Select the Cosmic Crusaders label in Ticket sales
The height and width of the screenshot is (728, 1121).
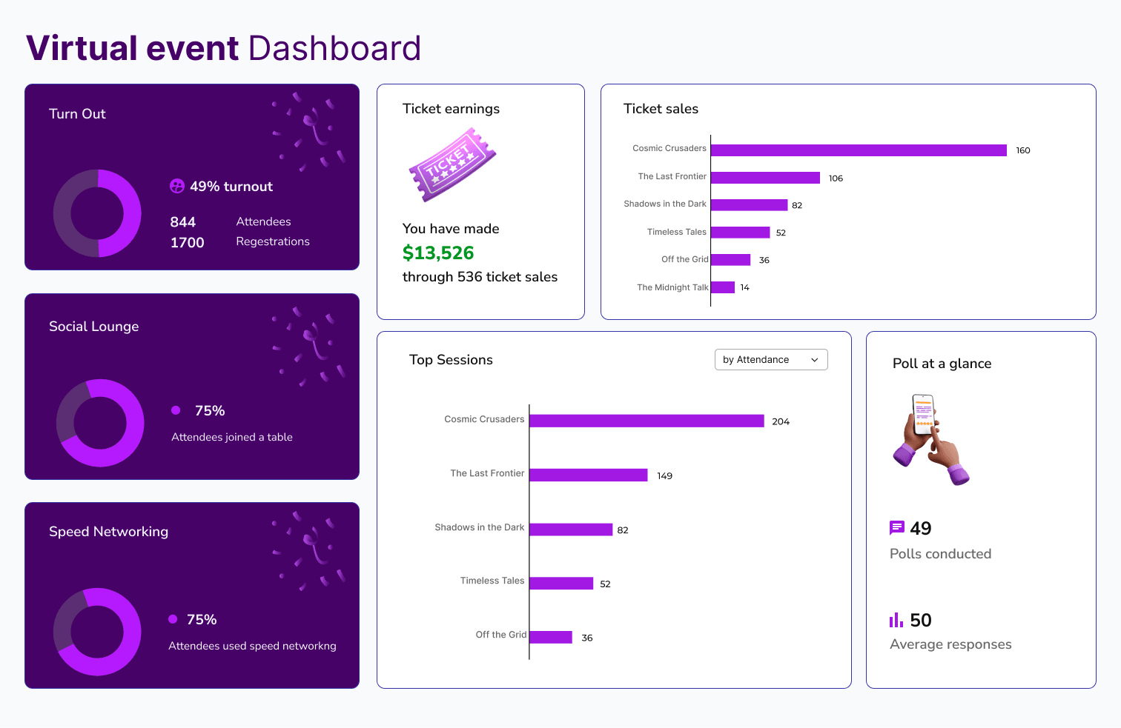[x=668, y=148]
